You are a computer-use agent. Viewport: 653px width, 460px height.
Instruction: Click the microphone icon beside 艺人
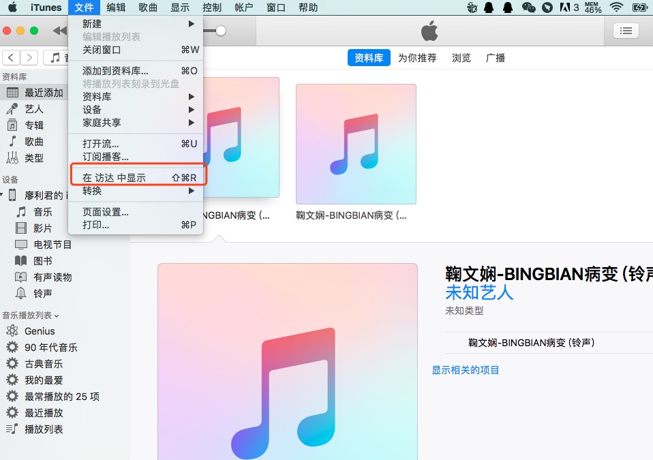(x=12, y=108)
